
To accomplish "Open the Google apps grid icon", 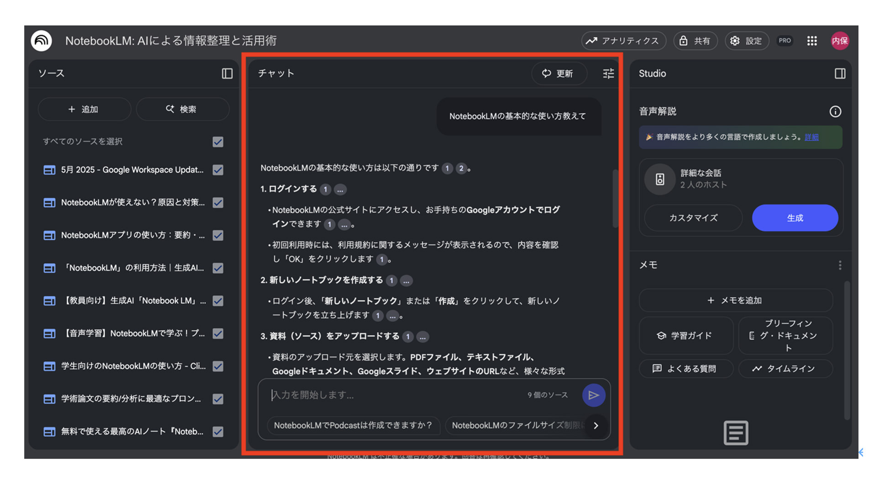I will click(812, 41).
